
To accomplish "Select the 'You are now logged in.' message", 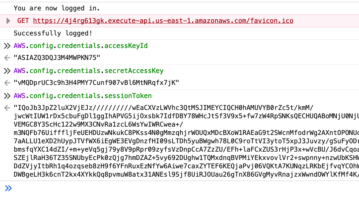I will click(x=57, y=8).
